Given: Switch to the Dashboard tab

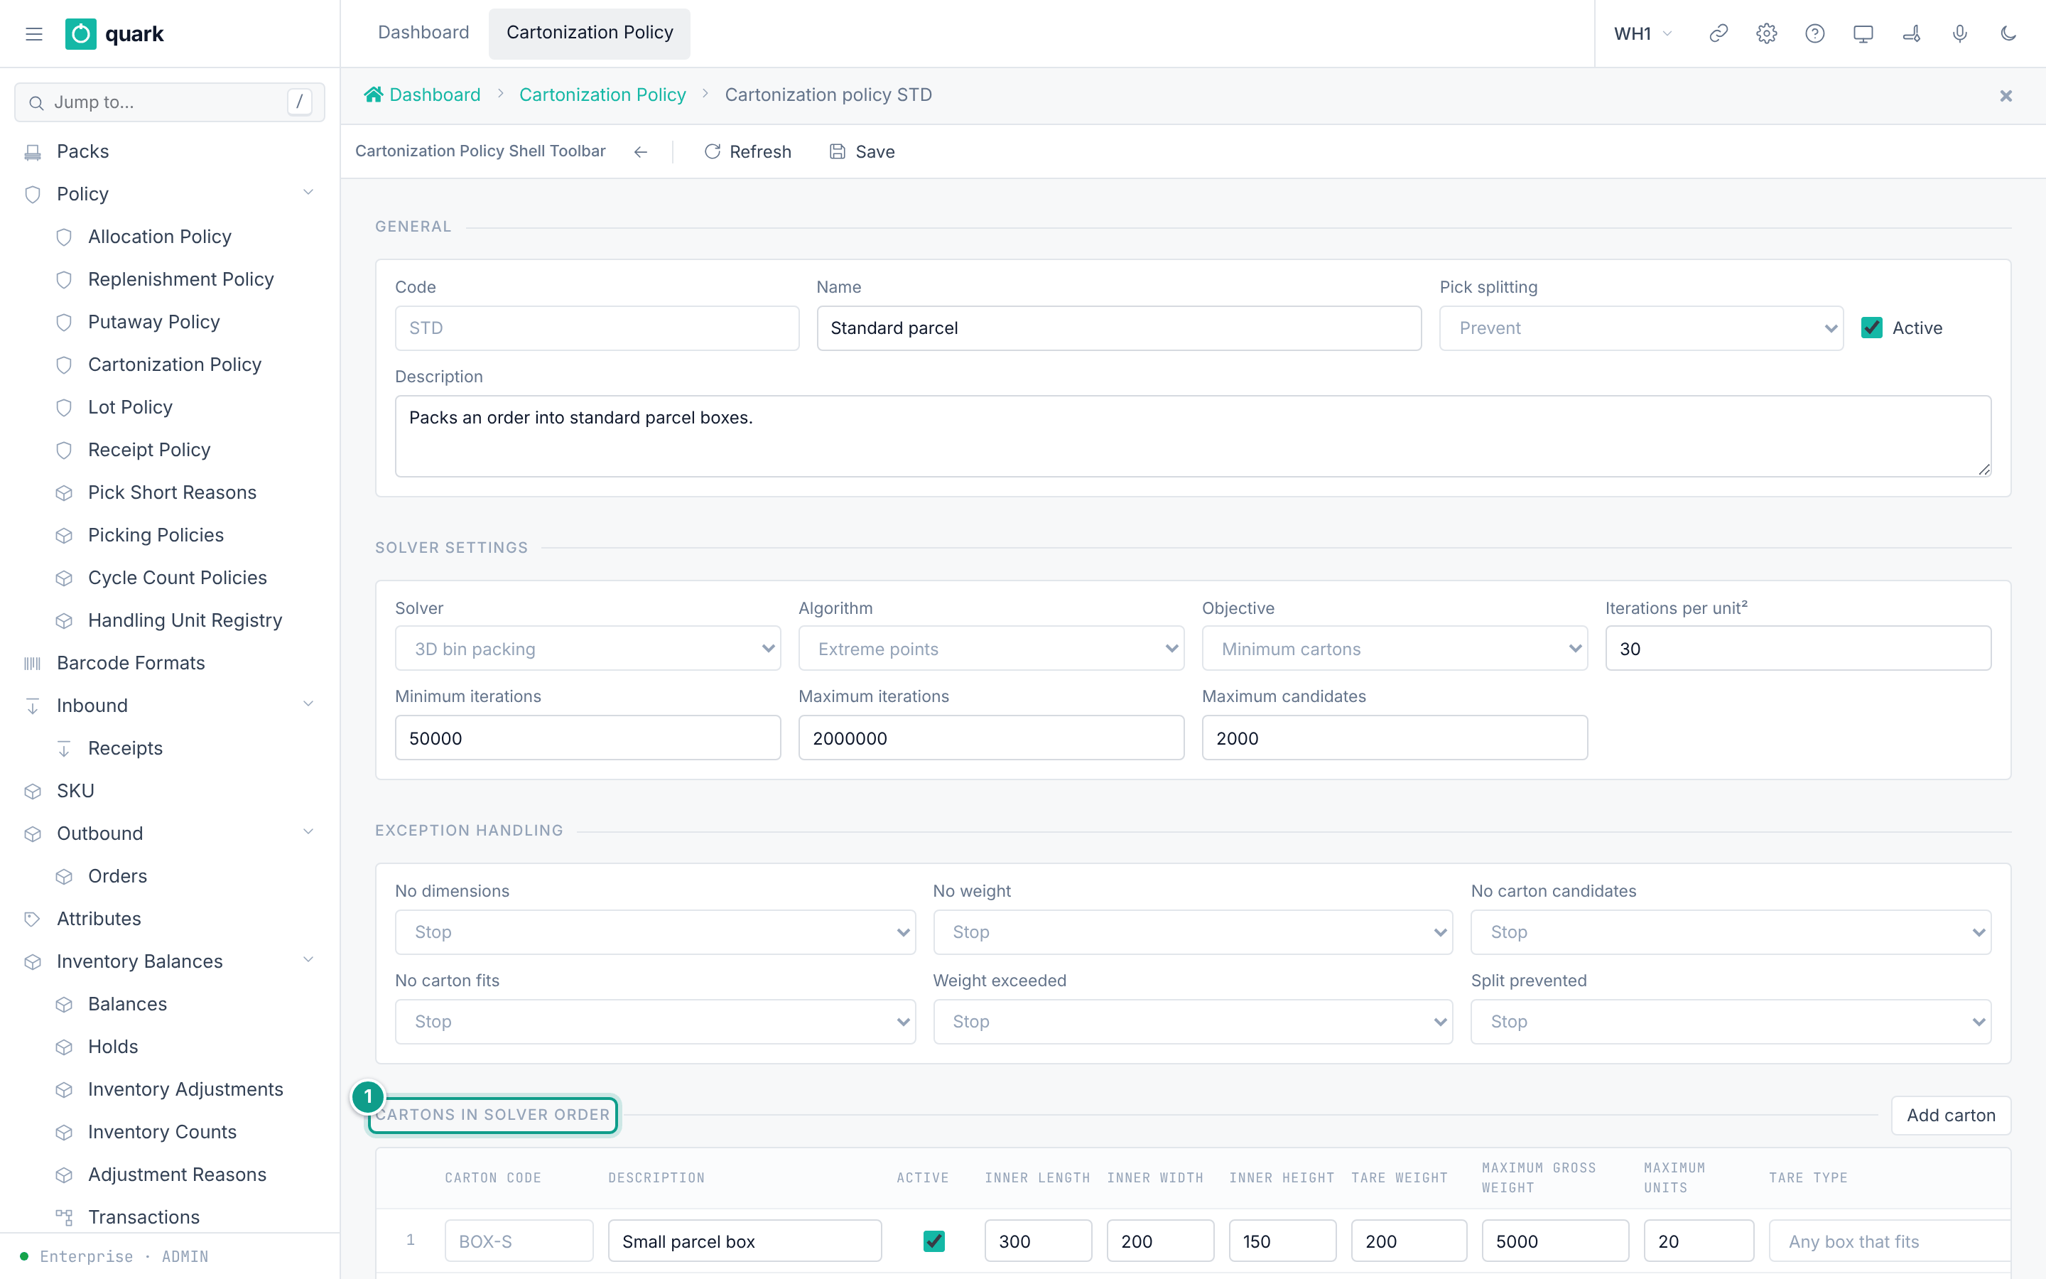Looking at the screenshot, I should (x=423, y=32).
